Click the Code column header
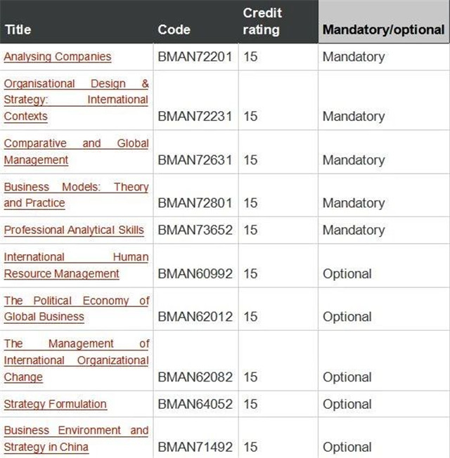The height and width of the screenshot is (458, 450). 174,30
